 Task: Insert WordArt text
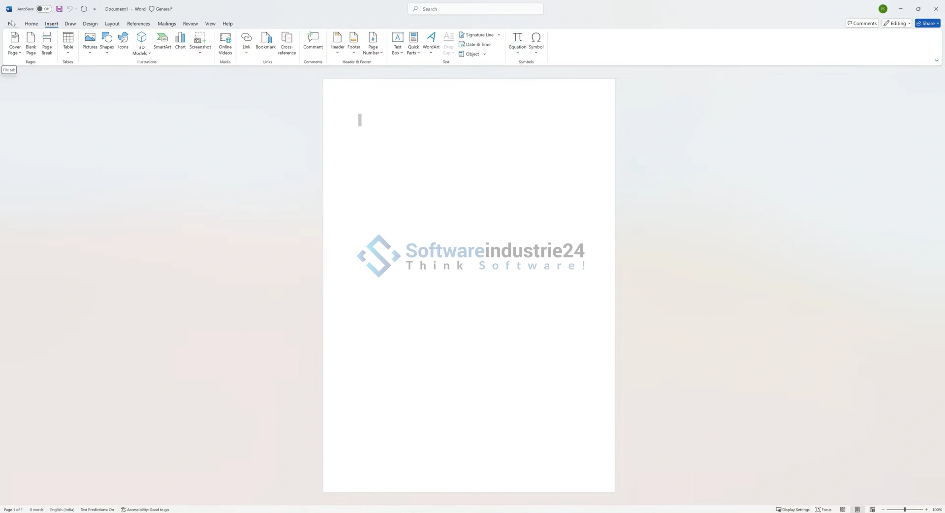tap(431, 40)
